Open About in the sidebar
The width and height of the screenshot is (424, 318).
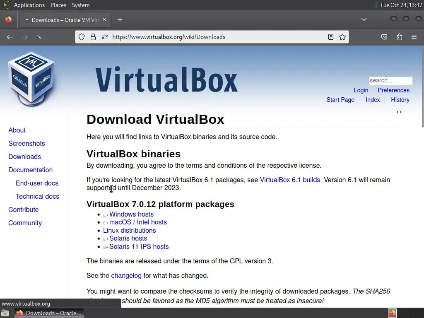tap(17, 130)
